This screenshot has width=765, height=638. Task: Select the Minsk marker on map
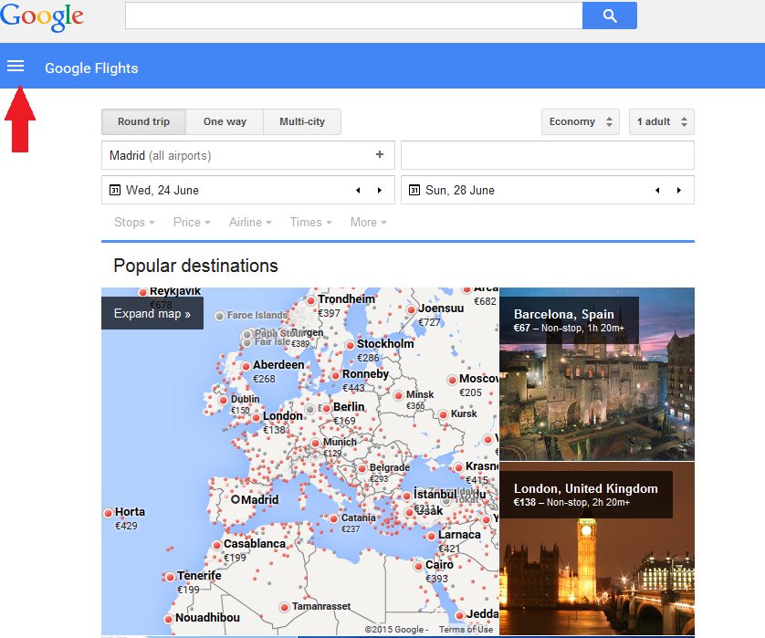click(x=399, y=395)
